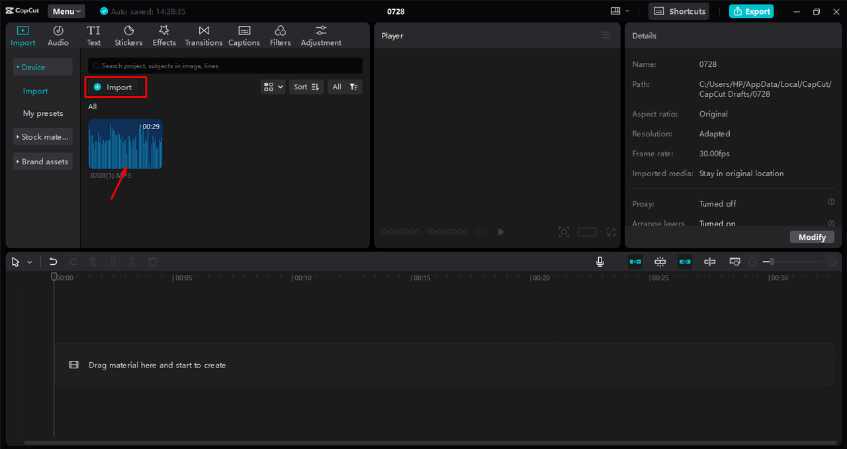Screen dimensions: 847x449
Task: Open the grid view mode dropdown
Action: [x=273, y=87]
